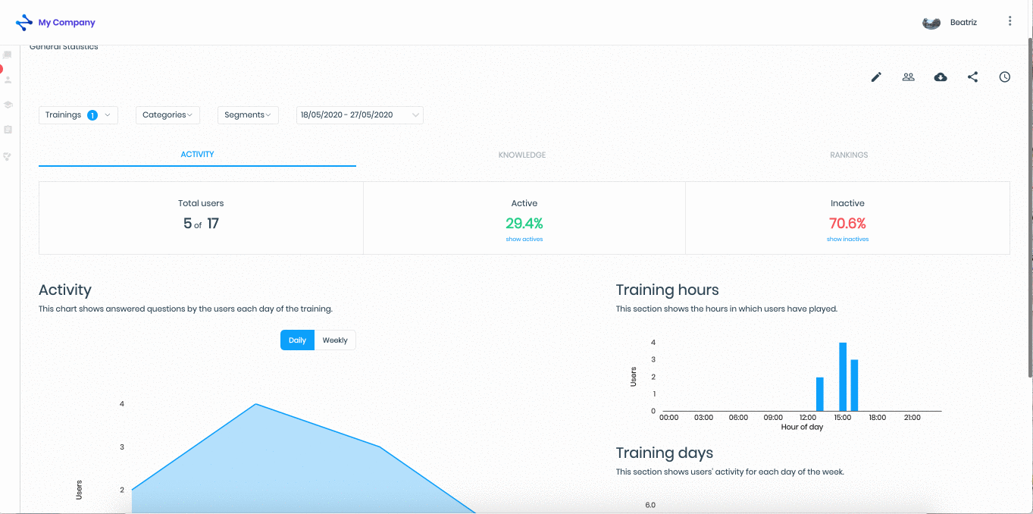Click the share icon
Screen dimensions: 1033x514
(972, 77)
